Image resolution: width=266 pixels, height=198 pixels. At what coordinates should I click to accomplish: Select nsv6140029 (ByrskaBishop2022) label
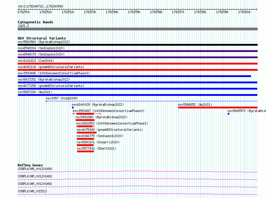(98, 105)
